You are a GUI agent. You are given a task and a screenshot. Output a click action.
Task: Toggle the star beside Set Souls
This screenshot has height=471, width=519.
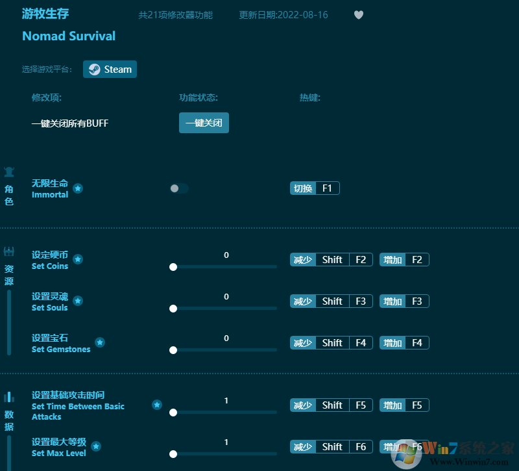click(x=78, y=301)
